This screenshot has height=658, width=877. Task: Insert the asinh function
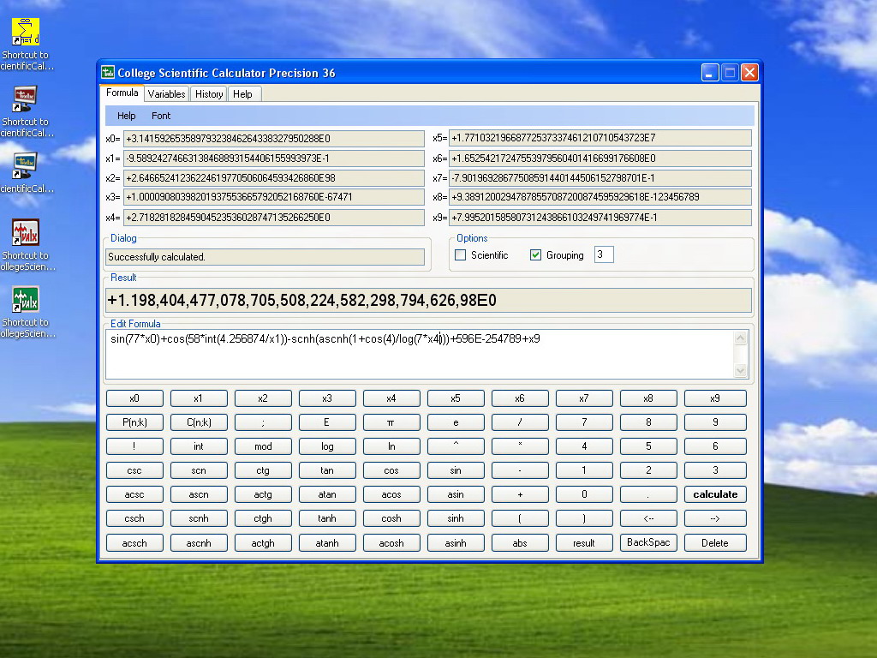456,542
